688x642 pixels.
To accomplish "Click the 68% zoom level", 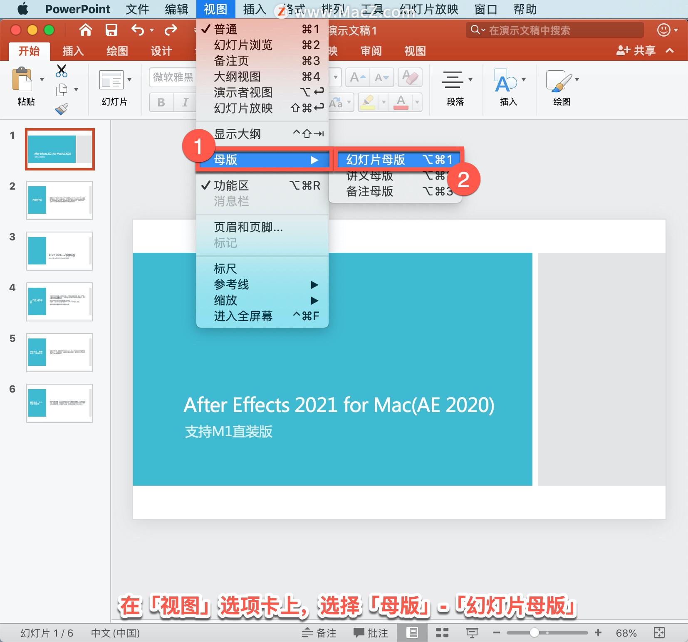I will 626,633.
